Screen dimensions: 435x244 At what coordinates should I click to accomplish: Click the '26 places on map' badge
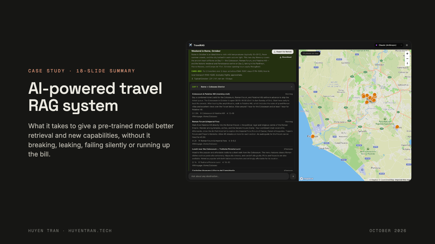[x=310, y=53]
